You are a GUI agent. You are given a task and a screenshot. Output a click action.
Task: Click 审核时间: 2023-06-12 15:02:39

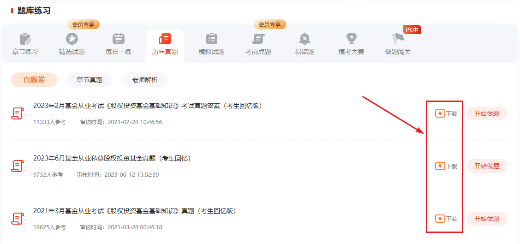click(x=118, y=174)
